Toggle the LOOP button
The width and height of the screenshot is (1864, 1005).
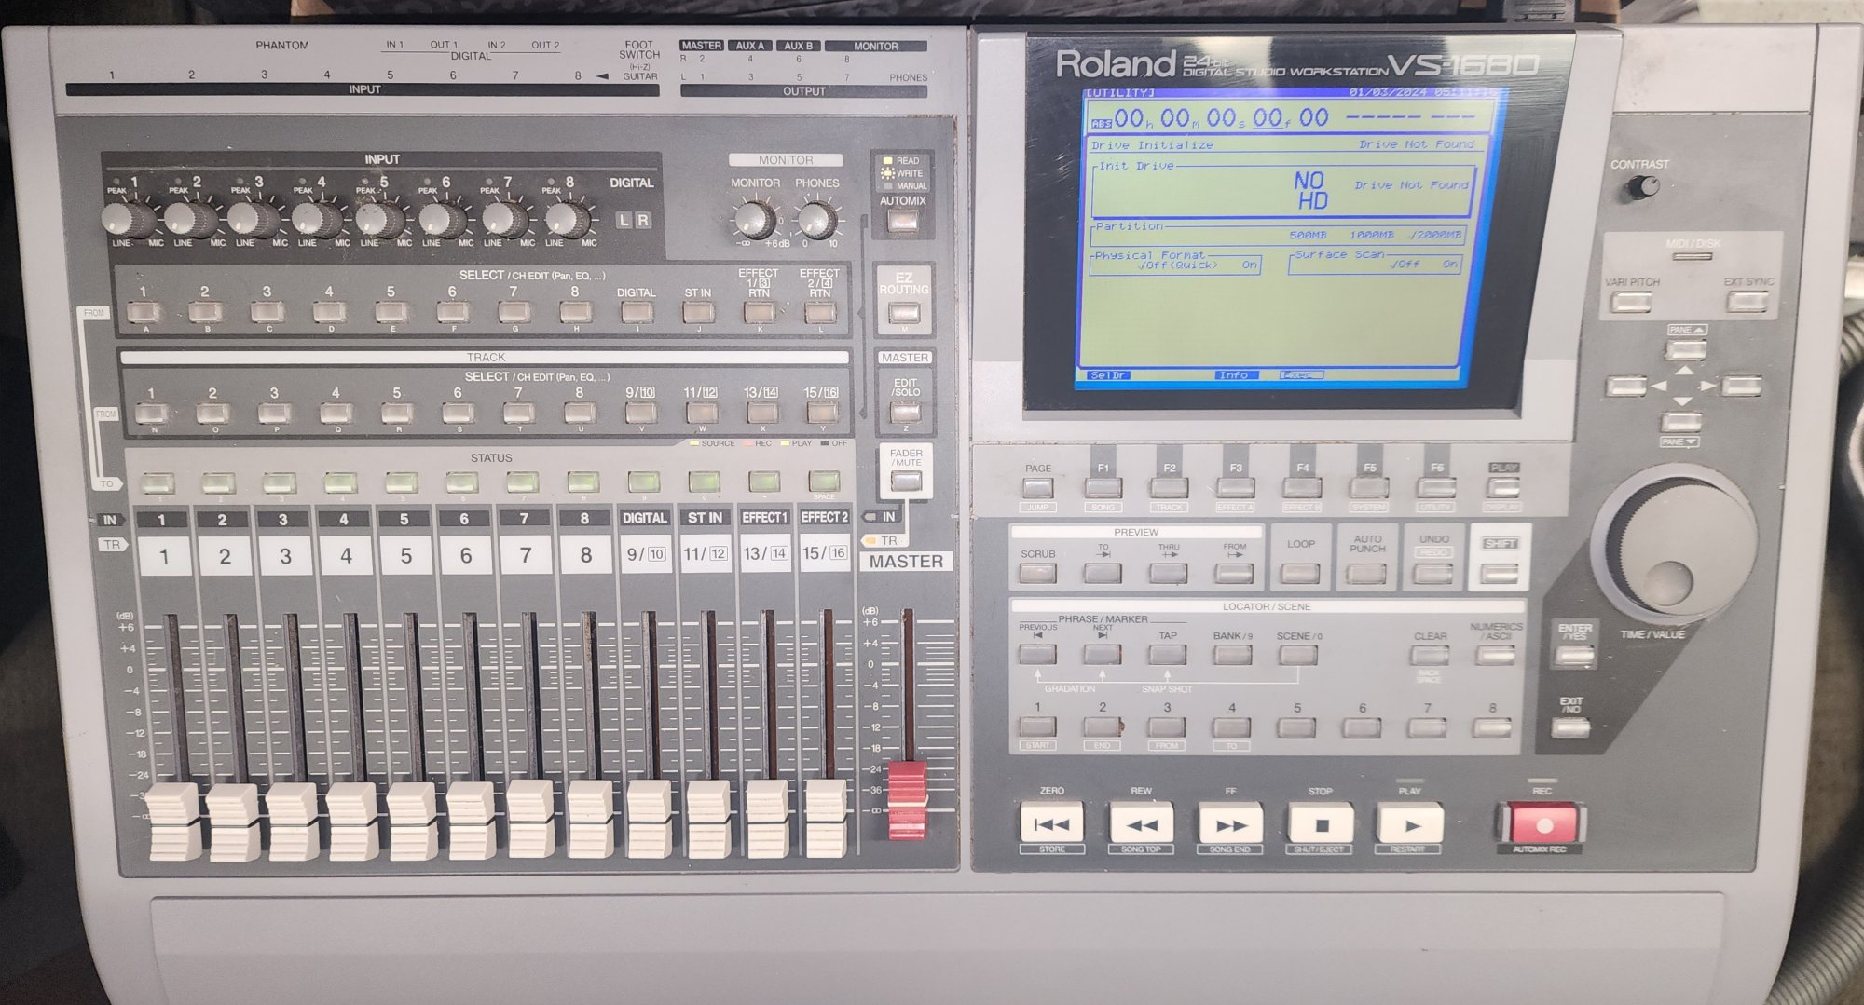(x=1300, y=573)
